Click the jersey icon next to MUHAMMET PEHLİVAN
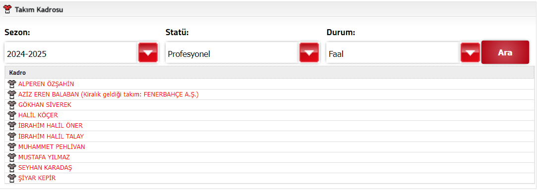The width and height of the screenshot is (538, 191). (x=12, y=147)
